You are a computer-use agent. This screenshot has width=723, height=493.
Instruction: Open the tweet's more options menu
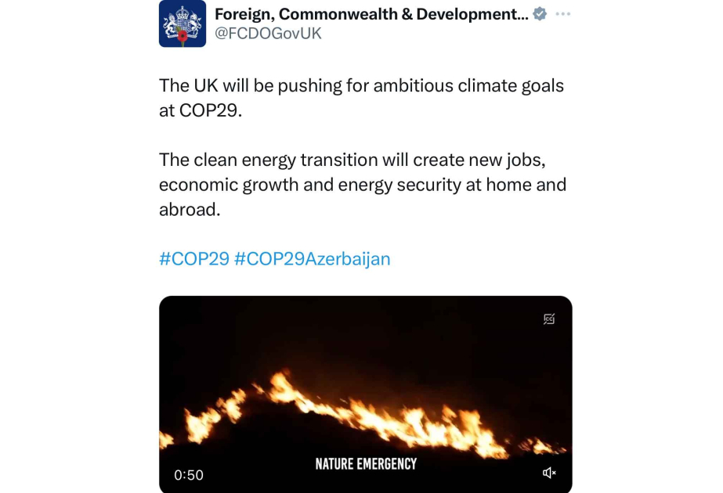[563, 14]
